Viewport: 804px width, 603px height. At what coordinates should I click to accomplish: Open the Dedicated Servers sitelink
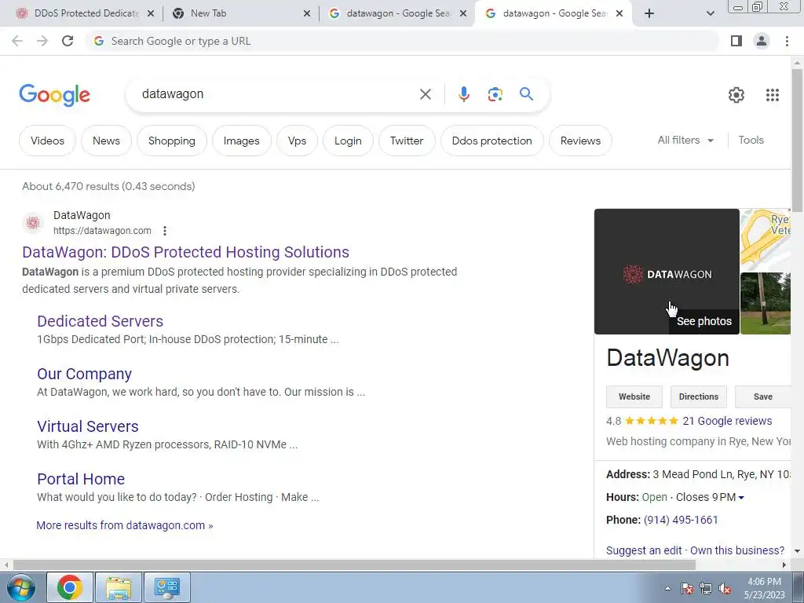100,321
